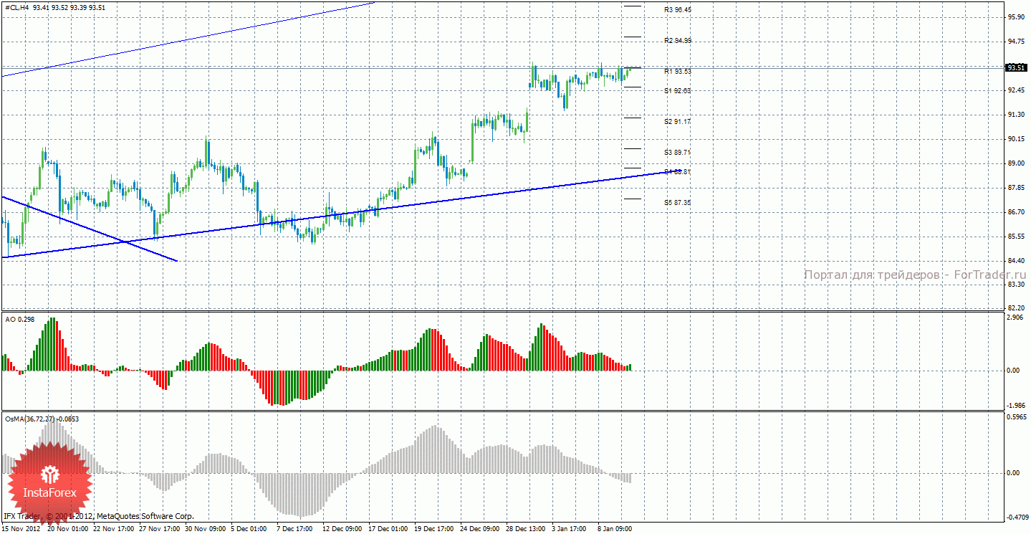Click 84.40 on the price axis
This screenshot has width=1031, height=534.
click(x=1017, y=261)
